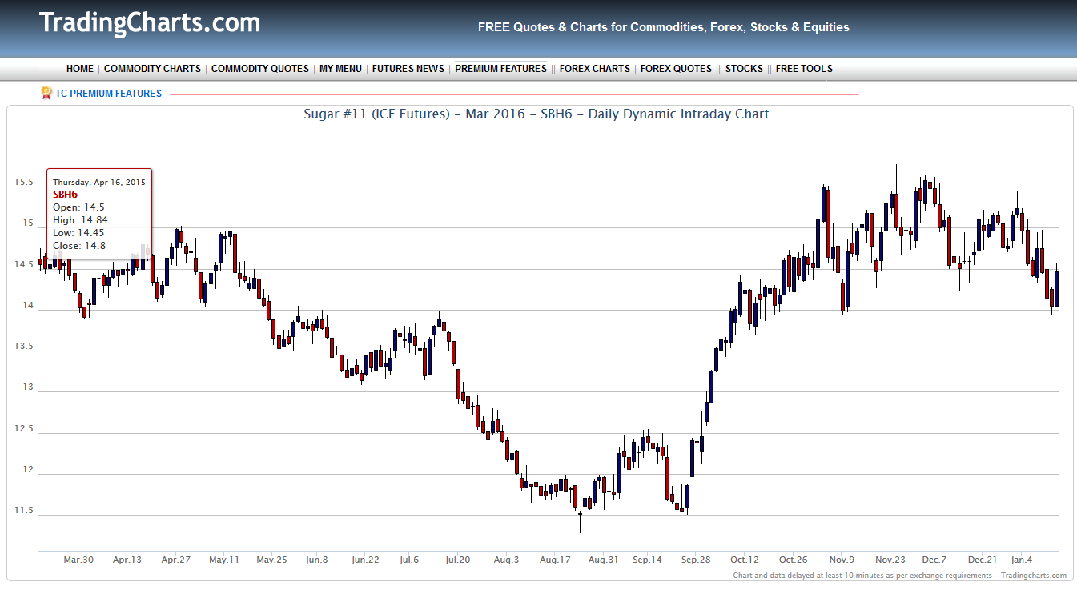Click the 13.5 price axis label
Image resolution: width=1077 pixels, height=602 pixels.
24,347
